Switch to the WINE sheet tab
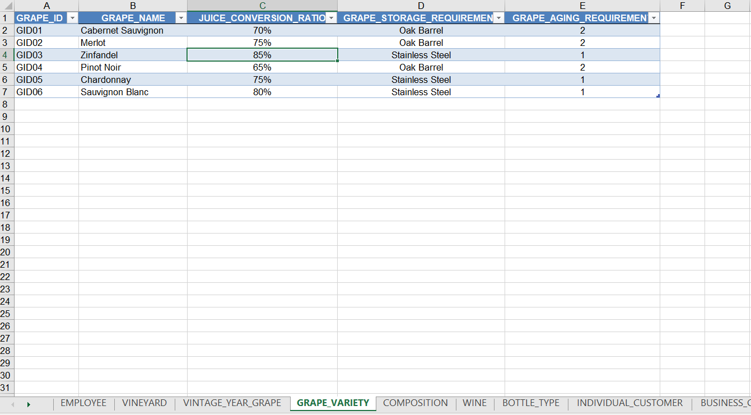 pyautogui.click(x=474, y=403)
